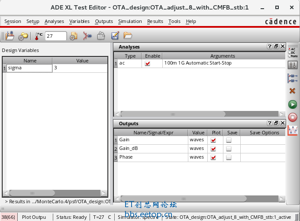Image resolution: width=300 pixels, height=221 pixels.
Task: Click Analyses panel horizontal scrollbar thumb
Action: [x=173, y=114]
